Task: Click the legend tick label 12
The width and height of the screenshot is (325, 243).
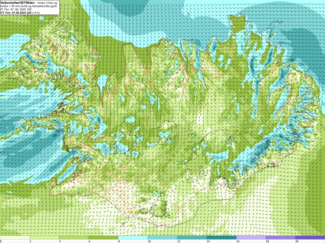Action: click(x=178, y=241)
